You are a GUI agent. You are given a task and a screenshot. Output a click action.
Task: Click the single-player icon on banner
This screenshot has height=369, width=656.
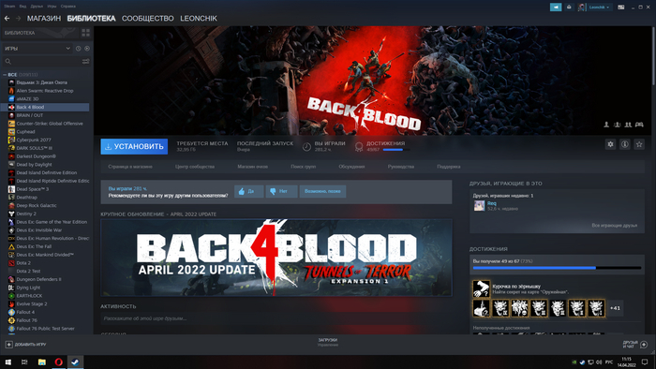point(606,125)
